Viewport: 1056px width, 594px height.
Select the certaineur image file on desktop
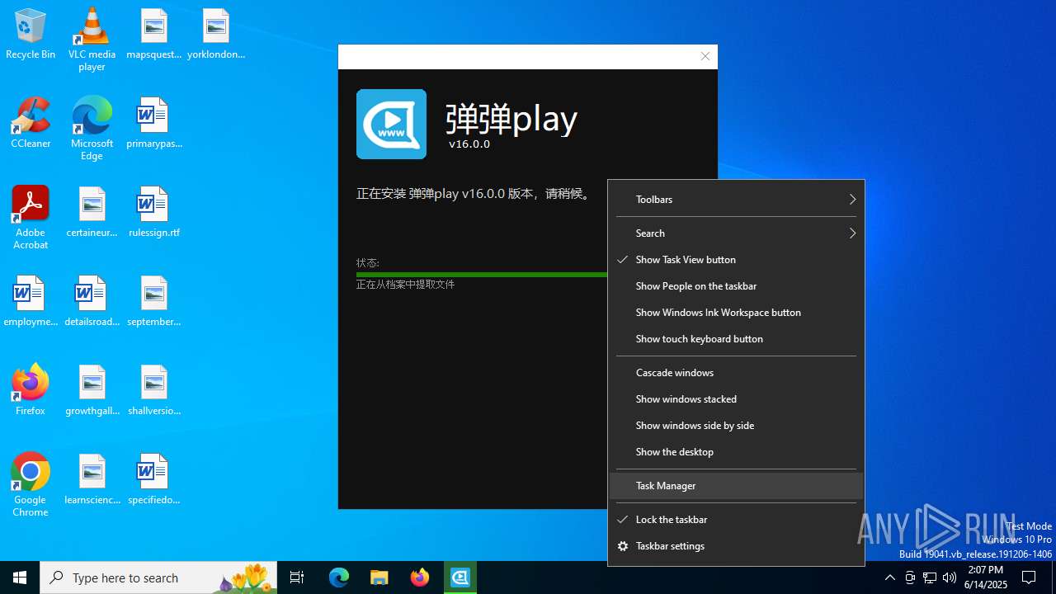click(92, 213)
